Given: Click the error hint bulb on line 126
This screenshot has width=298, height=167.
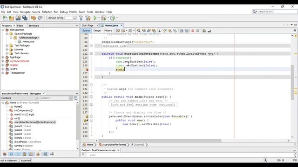Looking at the screenshot, I should click(87, 70).
